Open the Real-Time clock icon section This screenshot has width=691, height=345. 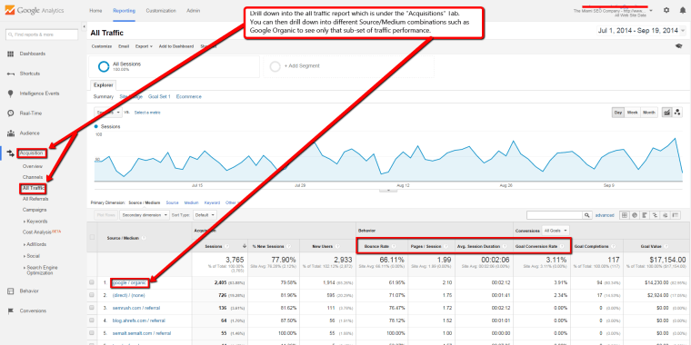pos(11,113)
